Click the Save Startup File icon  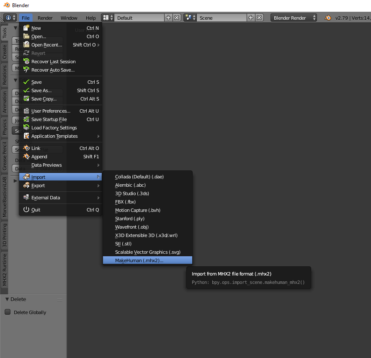click(26, 119)
